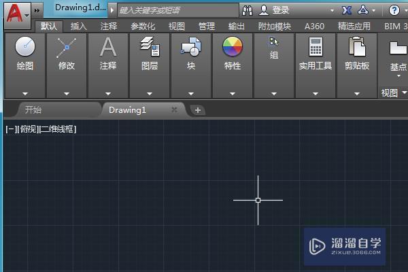Select the Drawing1 file tab
This screenshot has width=408, height=272.
point(127,110)
